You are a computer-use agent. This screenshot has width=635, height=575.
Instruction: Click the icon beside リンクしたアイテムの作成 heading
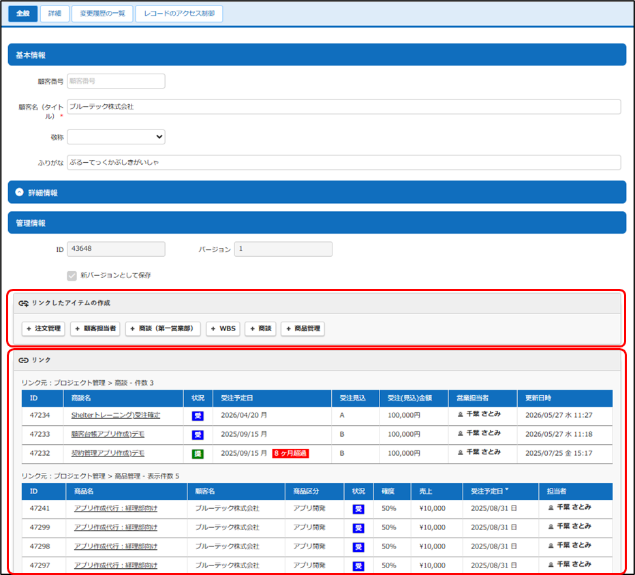point(23,303)
